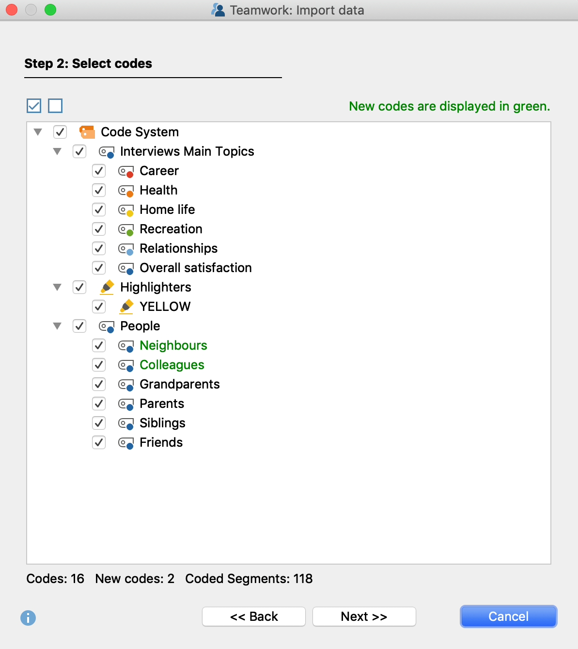Click the empty deselect-all checkbox
Viewport: 578px width, 649px height.
(55, 105)
